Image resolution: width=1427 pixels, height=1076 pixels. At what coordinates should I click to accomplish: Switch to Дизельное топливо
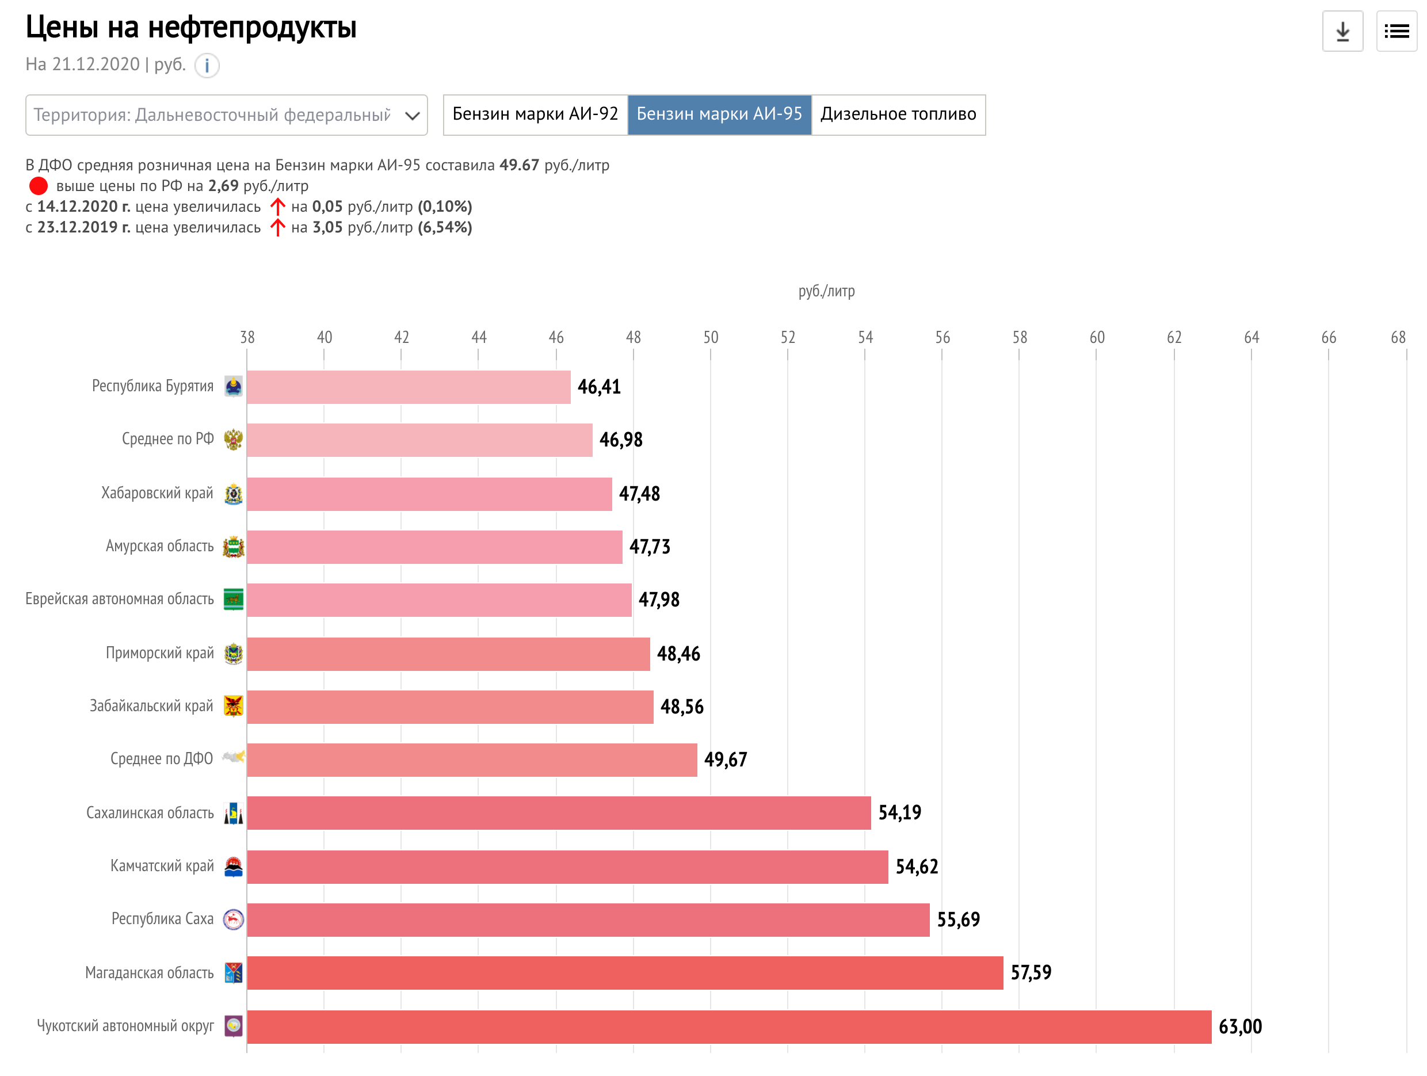[898, 115]
